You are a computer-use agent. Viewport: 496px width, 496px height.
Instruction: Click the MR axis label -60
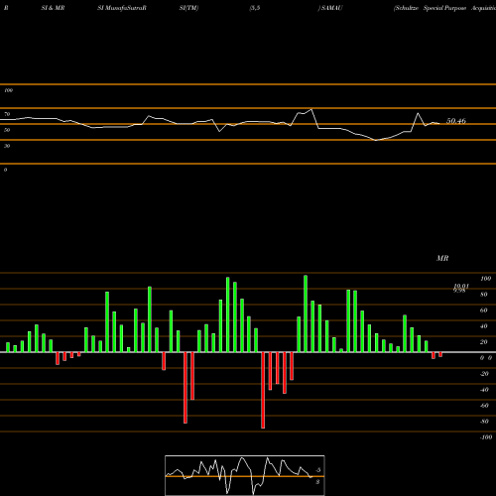484,406
